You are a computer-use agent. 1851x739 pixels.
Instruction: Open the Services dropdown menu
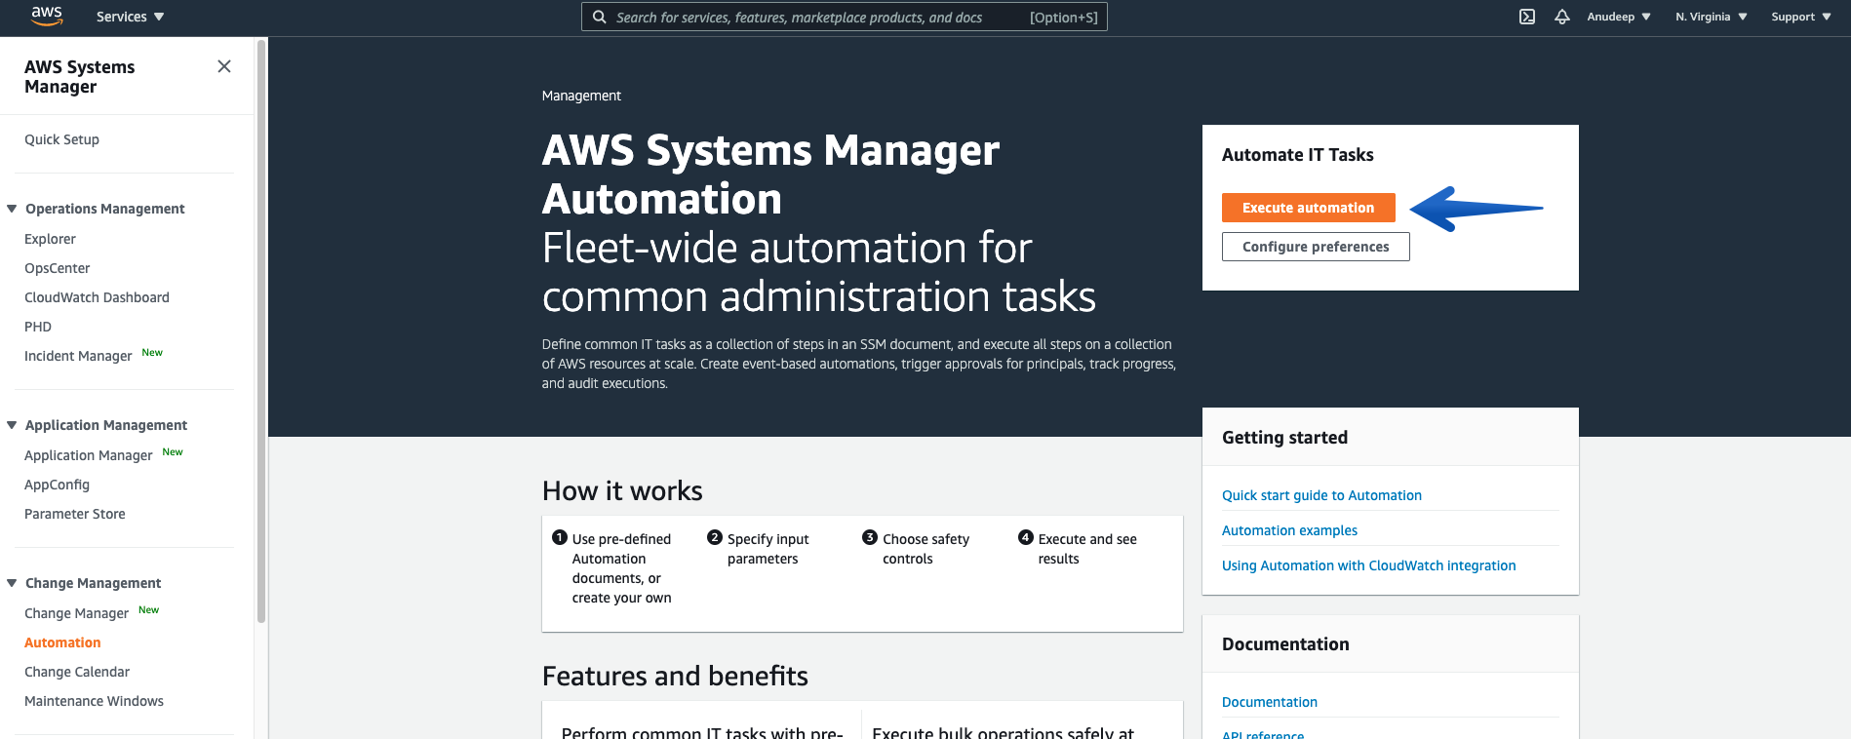tap(131, 17)
